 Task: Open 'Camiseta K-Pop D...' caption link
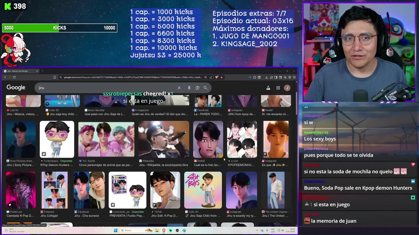[20, 216]
